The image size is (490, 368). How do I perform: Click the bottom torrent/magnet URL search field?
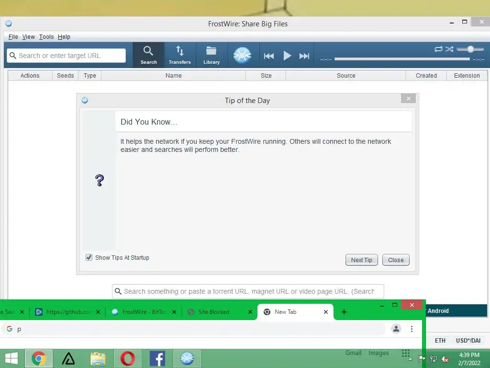coord(248,291)
